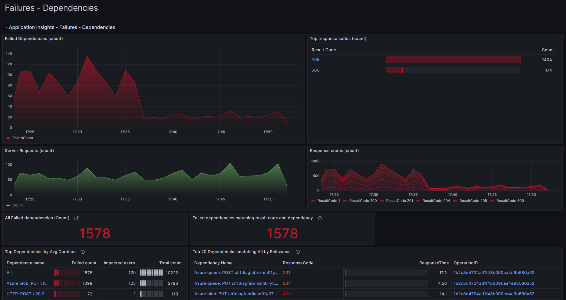The width and height of the screenshot is (566, 300).
Task: Toggle ResultCode 500 legend entry
Action: (x=510, y=201)
